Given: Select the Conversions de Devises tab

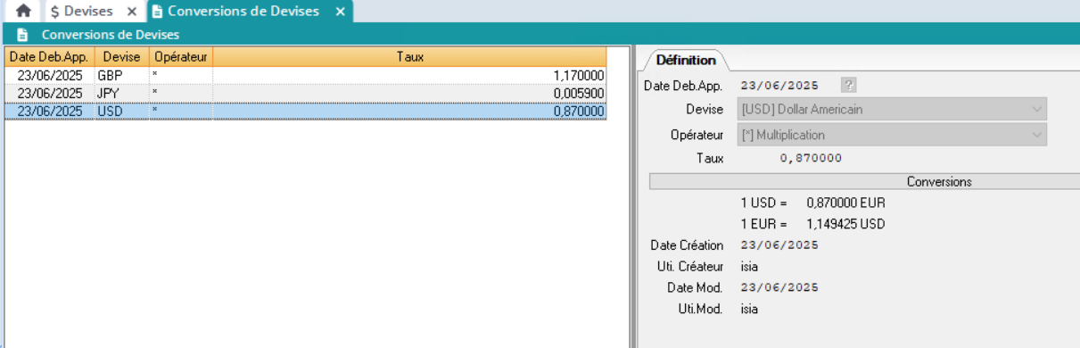Looking at the screenshot, I should (x=243, y=12).
